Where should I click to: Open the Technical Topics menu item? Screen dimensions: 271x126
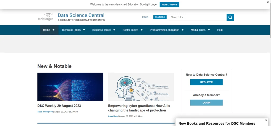(x=71, y=30)
